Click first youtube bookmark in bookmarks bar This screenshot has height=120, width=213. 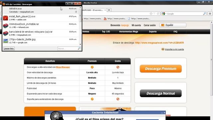pyautogui.click(x=93, y=19)
